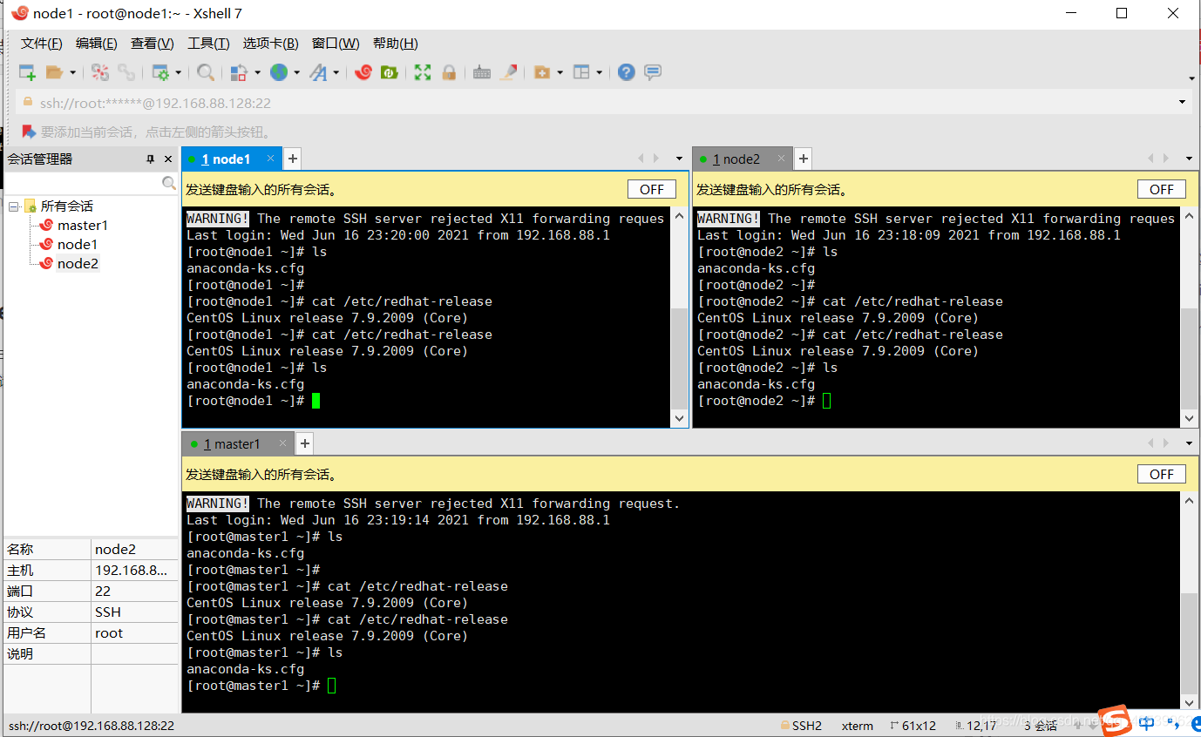Click the Find magnifier toolbar icon

(x=205, y=72)
